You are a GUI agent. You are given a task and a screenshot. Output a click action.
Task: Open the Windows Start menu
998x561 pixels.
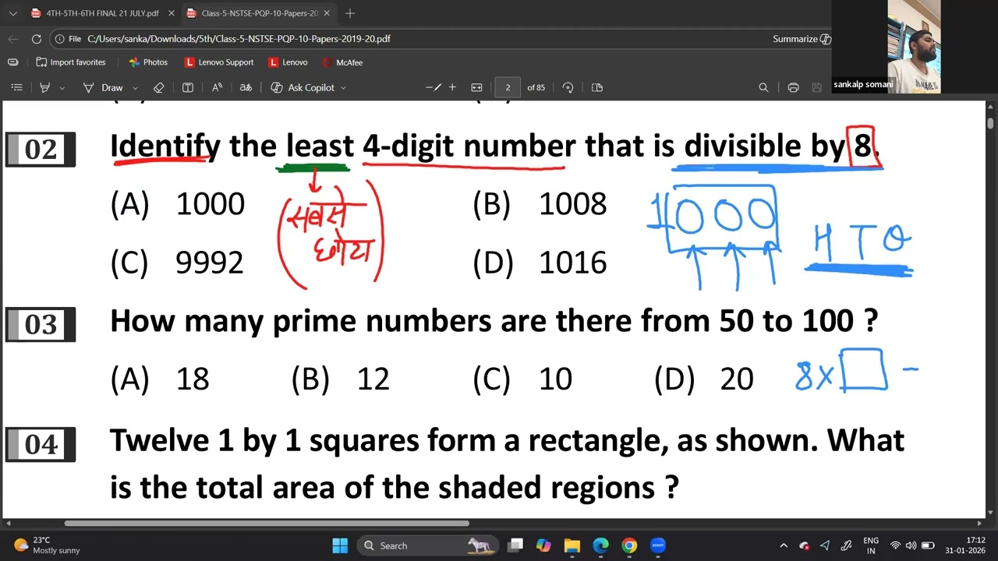pos(340,545)
